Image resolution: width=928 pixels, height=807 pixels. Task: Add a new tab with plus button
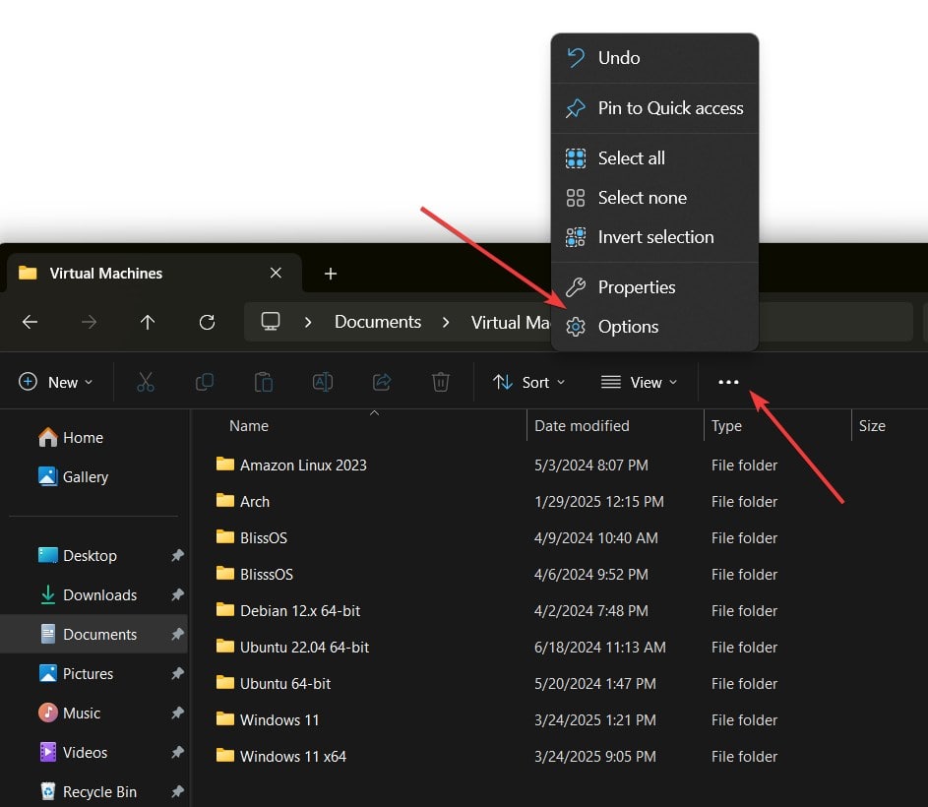(x=331, y=274)
